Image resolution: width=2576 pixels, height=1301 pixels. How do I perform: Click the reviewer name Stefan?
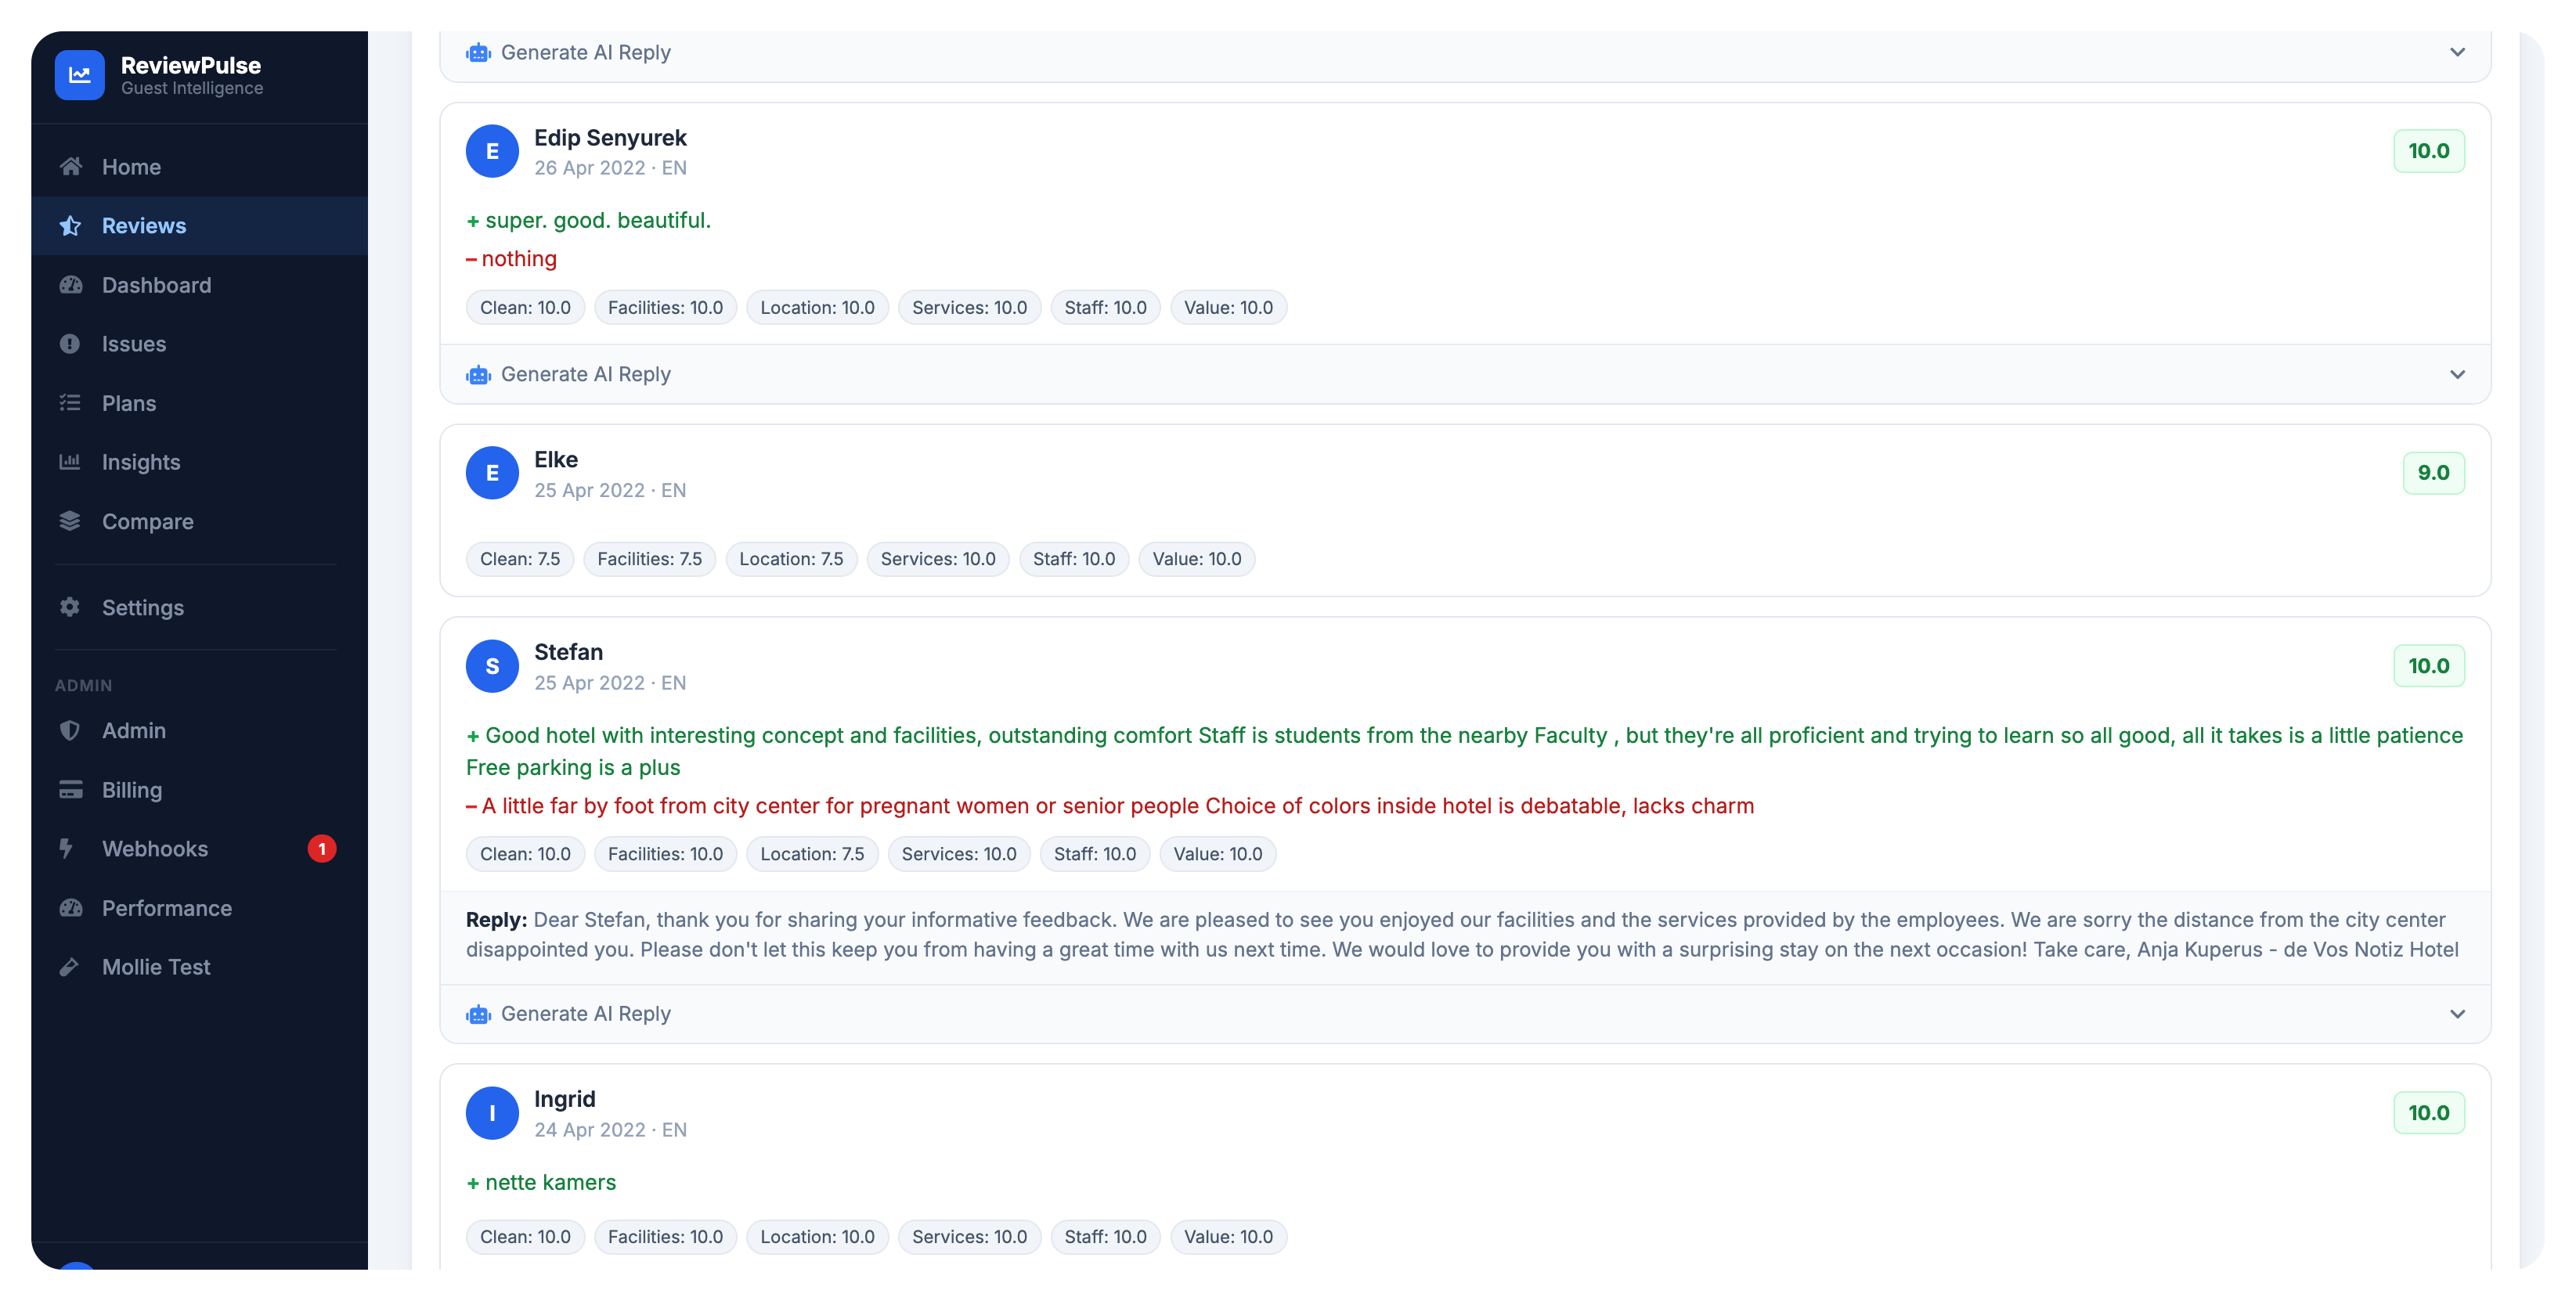(x=568, y=652)
